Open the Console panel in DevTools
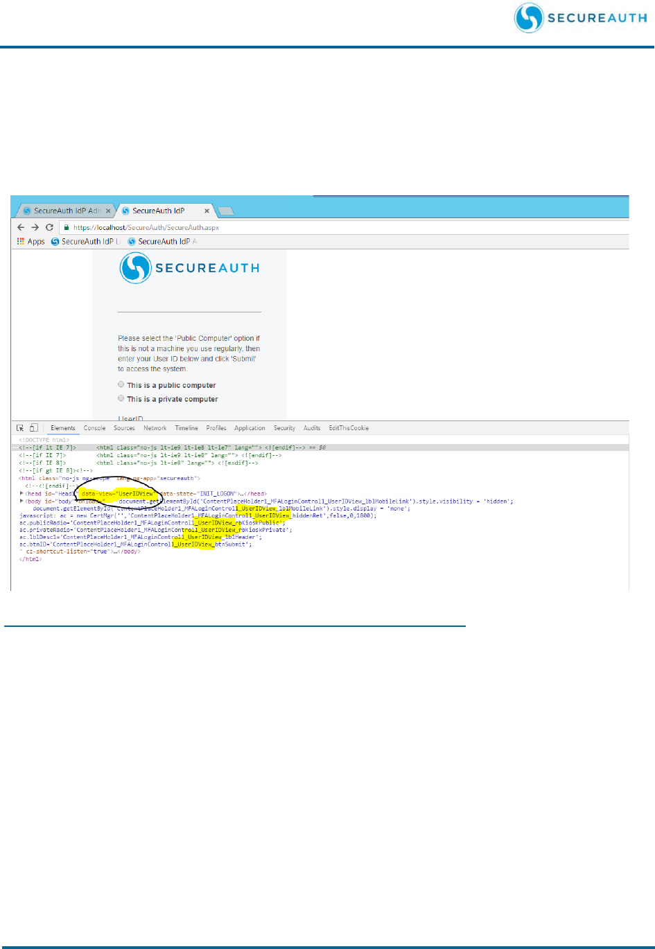655x949 pixels. coord(95,428)
